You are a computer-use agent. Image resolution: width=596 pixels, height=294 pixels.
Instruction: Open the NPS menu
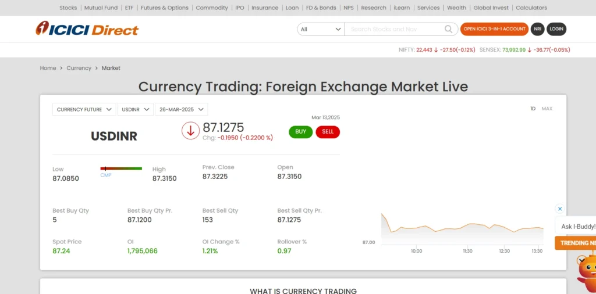pos(349,8)
